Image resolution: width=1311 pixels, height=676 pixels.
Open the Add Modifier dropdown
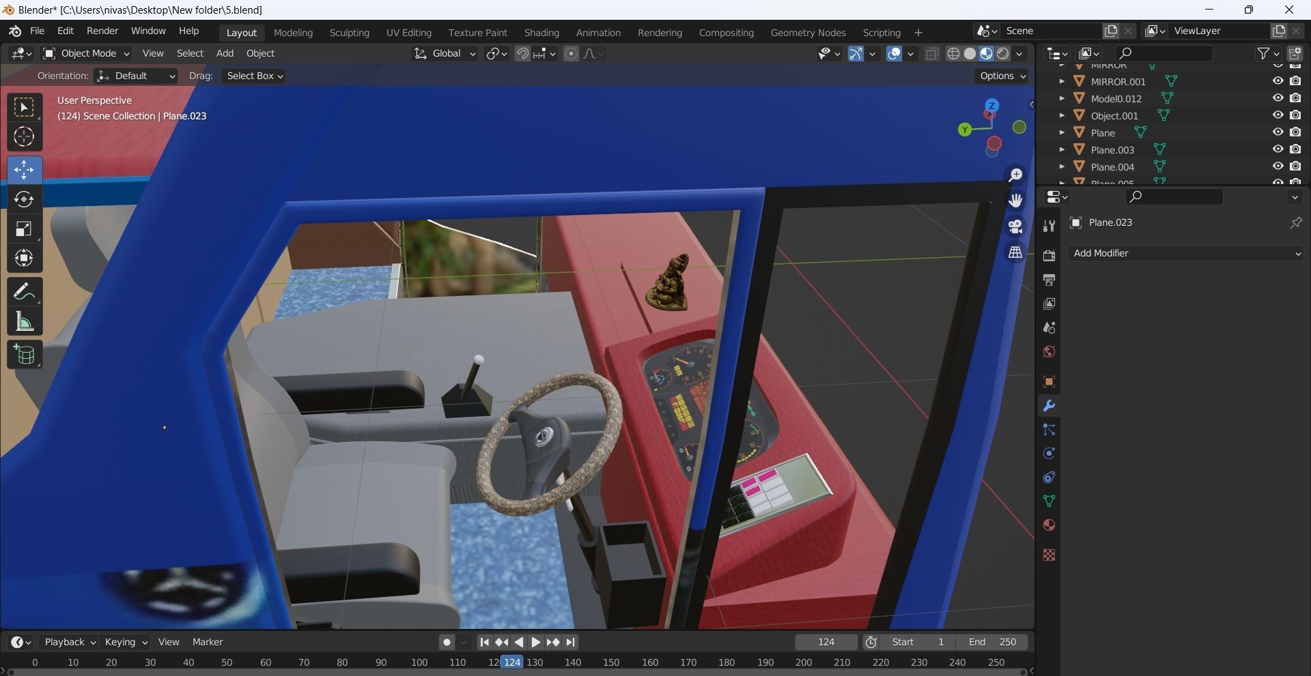[x=1185, y=253]
